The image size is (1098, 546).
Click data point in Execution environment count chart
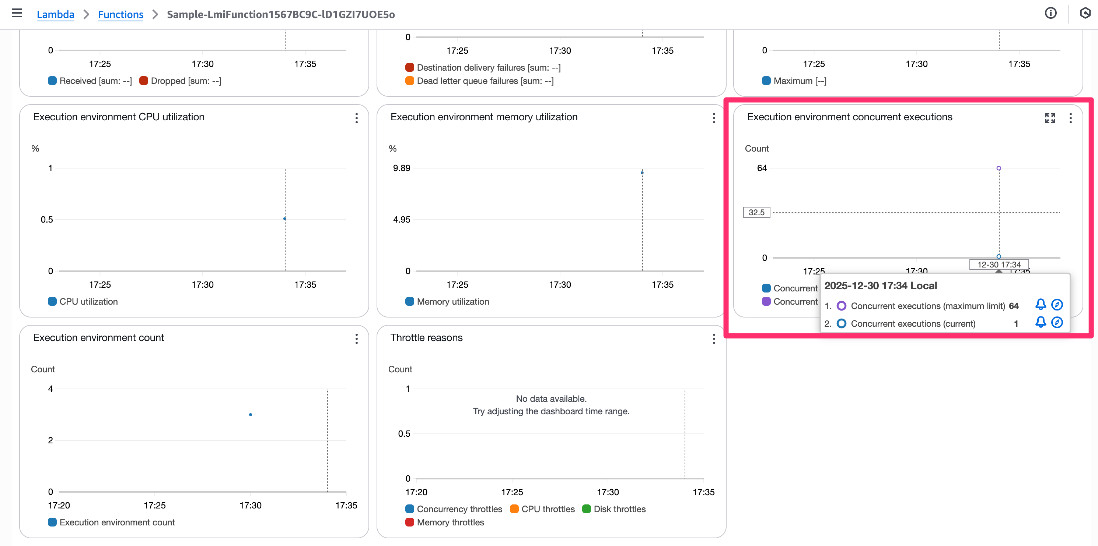(251, 415)
